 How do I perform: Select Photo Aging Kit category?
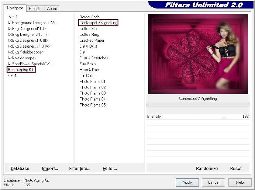pyautogui.click(x=21, y=70)
